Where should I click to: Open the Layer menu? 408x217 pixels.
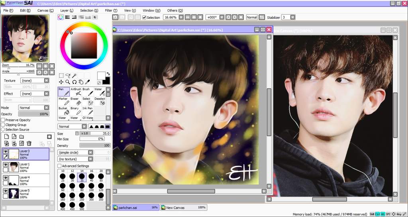coord(67,10)
